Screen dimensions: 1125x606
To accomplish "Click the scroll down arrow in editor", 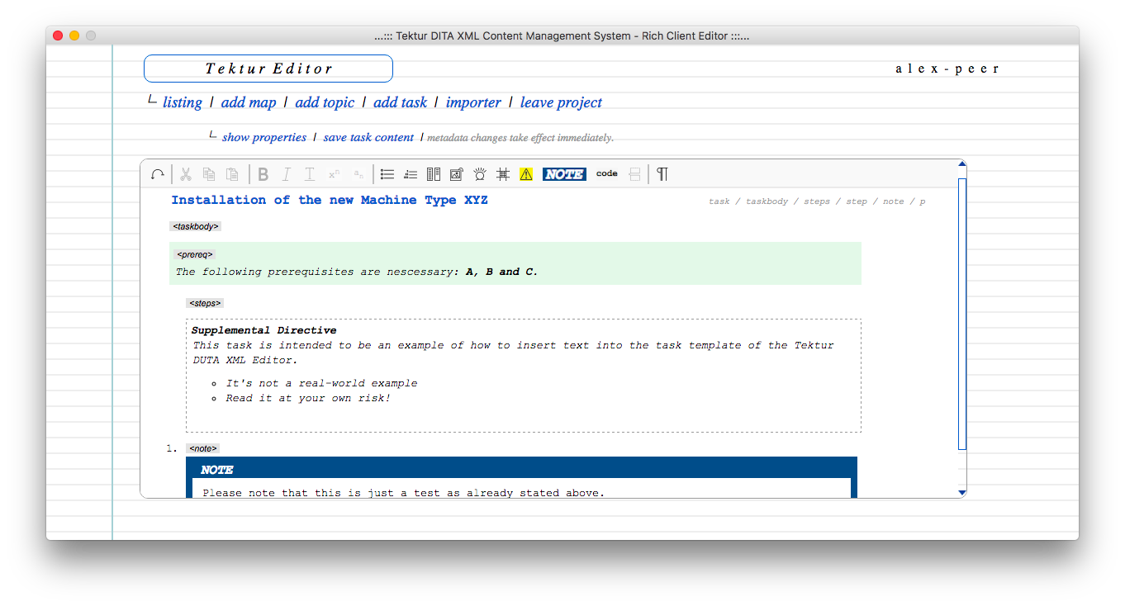I will tap(961, 493).
